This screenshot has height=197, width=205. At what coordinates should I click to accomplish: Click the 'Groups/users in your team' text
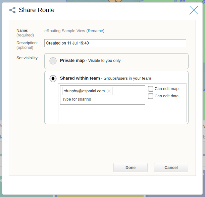[127, 78]
